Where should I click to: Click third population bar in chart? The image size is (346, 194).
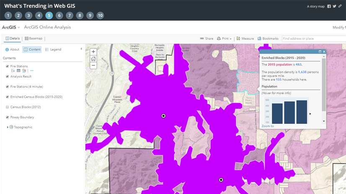pos(302,112)
